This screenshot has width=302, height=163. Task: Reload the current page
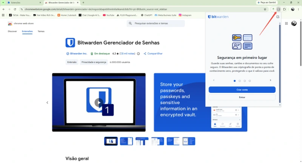tap(15, 9)
